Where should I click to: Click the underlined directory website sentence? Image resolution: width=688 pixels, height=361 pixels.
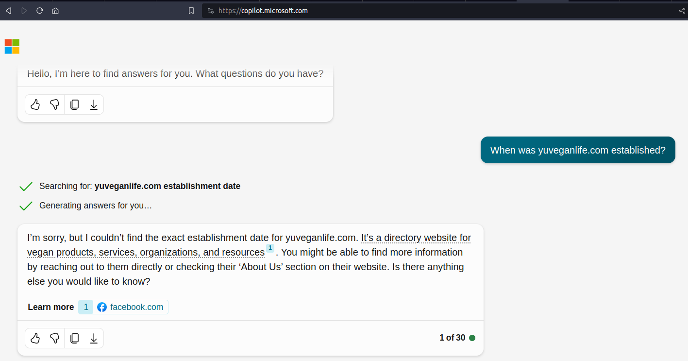pos(249,245)
